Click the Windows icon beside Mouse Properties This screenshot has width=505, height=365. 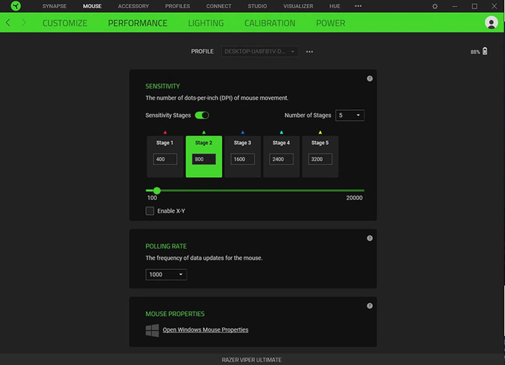click(x=152, y=329)
